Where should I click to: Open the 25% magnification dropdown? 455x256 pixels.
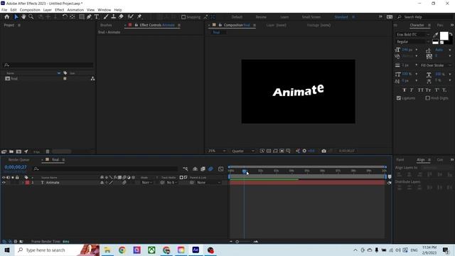(216, 151)
